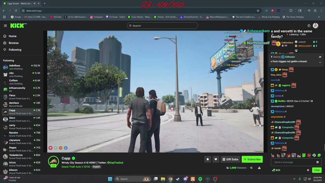The height and width of the screenshot is (183, 325).
Task: Click the Gift Subs button
Action: (230, 159)
